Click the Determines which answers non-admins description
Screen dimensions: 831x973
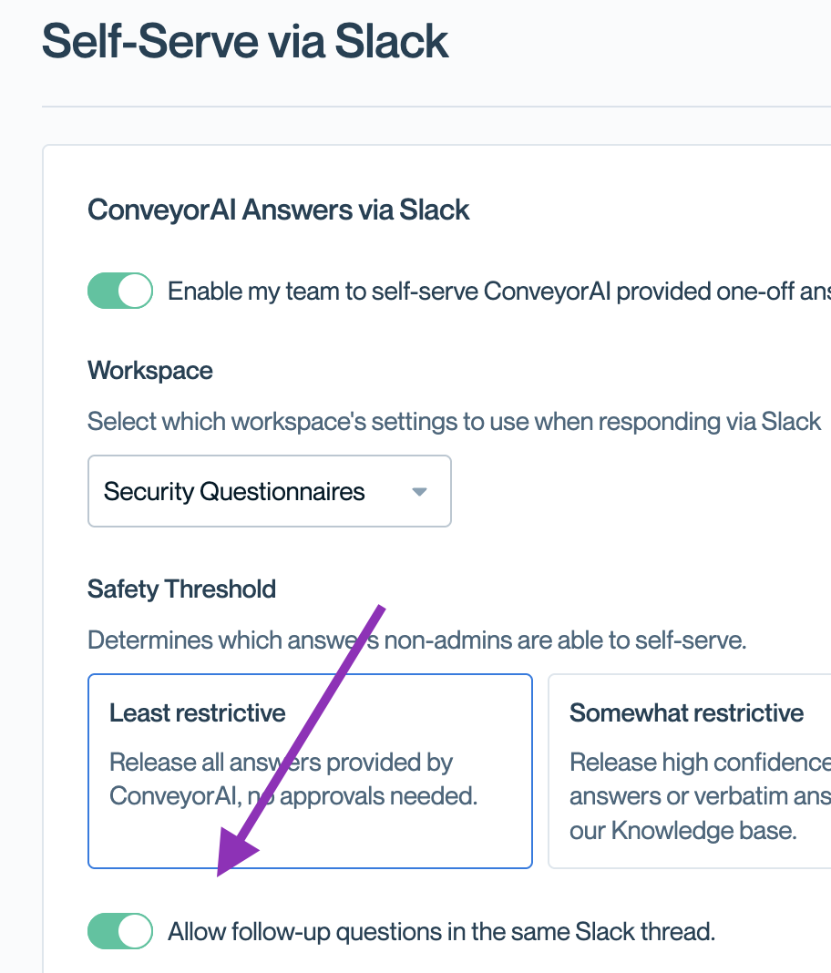point(416,640)
